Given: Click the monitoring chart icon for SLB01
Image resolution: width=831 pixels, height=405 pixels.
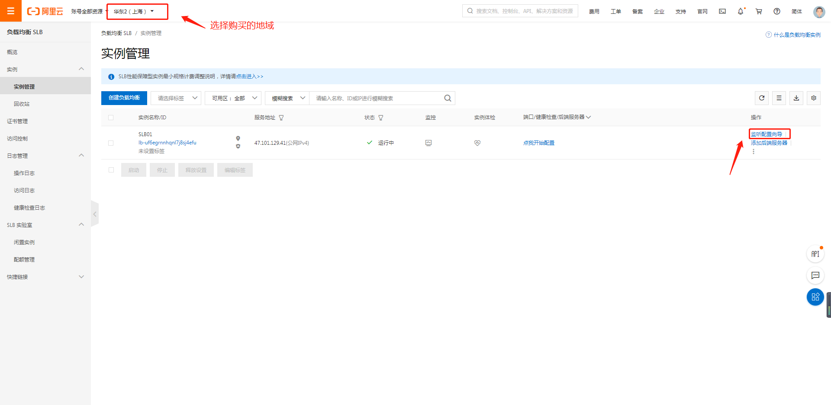Looking at the screenshot, I should pyautogui.click(x=428, y=143).
